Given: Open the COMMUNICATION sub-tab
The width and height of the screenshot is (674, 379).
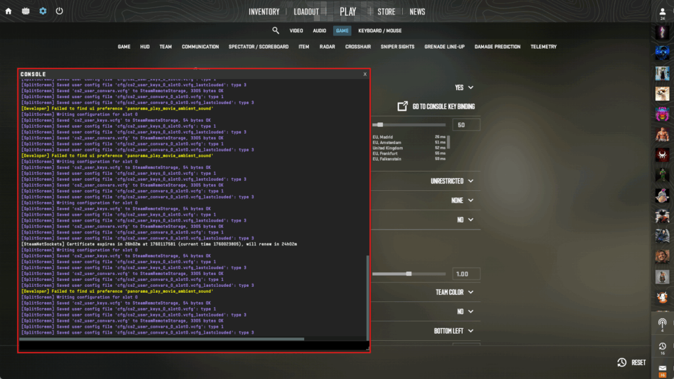Looking at the screenshot, I should (200, 47).
